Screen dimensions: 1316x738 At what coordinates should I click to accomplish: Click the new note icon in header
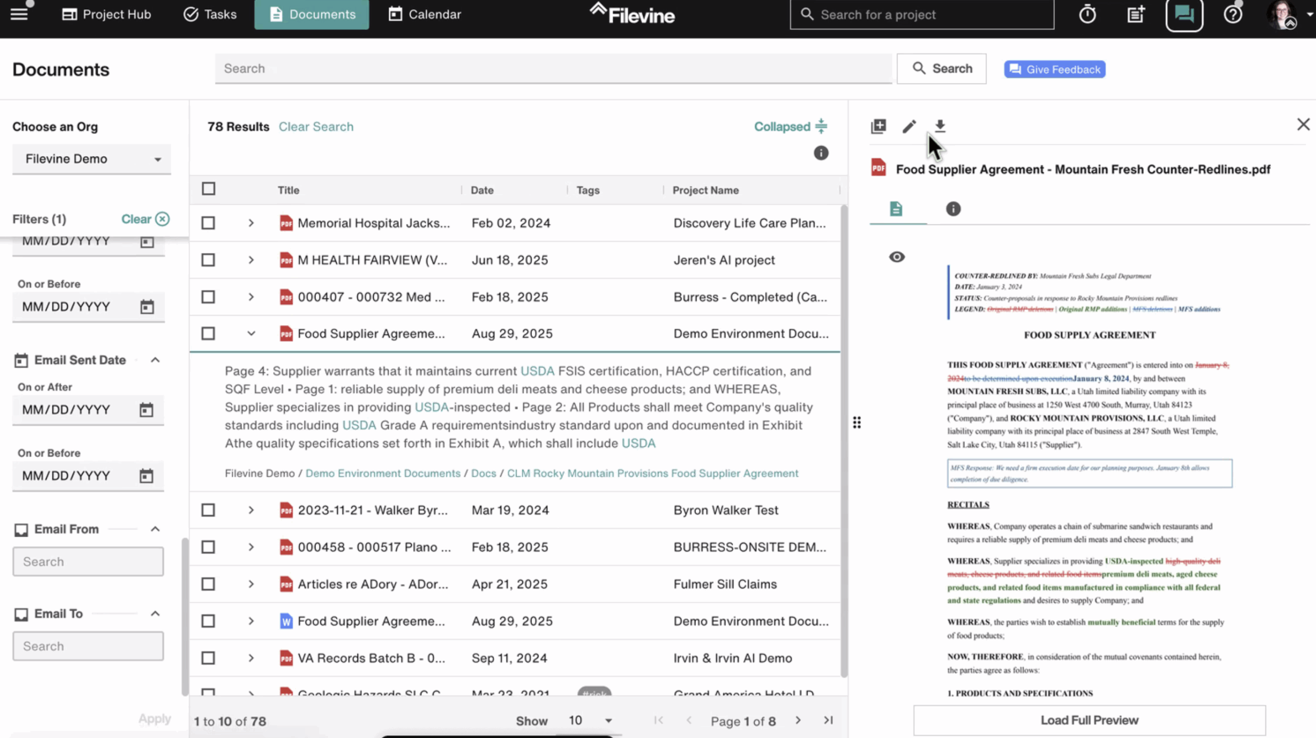point(1136,14)
